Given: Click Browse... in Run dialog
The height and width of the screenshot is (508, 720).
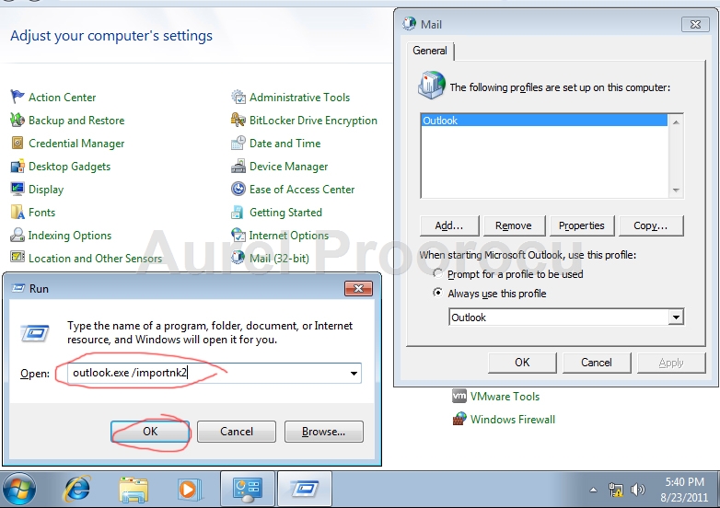Looking at the screenshot, I should click(x=324, y=432).
